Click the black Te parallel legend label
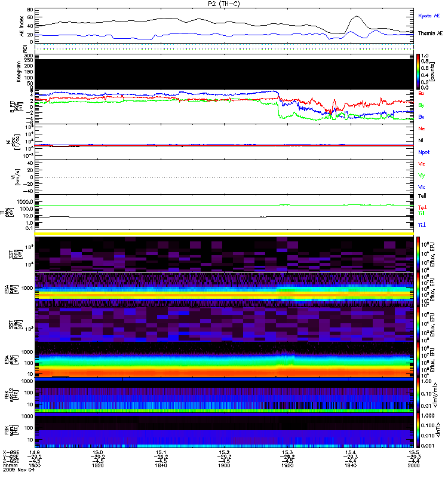The height and width of the screenshot is (478, 448). [x=422, y=196]
